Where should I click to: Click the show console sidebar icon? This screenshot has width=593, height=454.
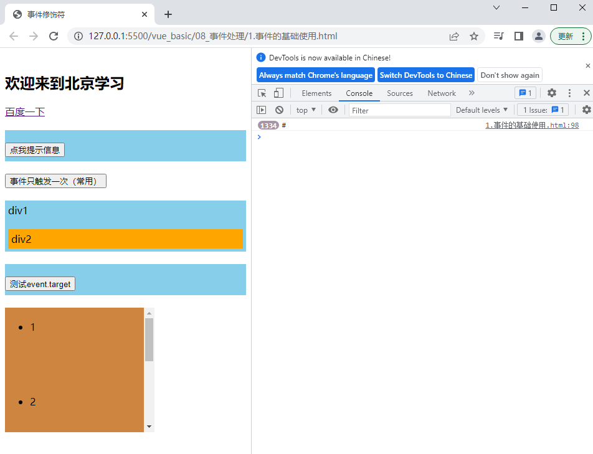click(x=261, y=110)
